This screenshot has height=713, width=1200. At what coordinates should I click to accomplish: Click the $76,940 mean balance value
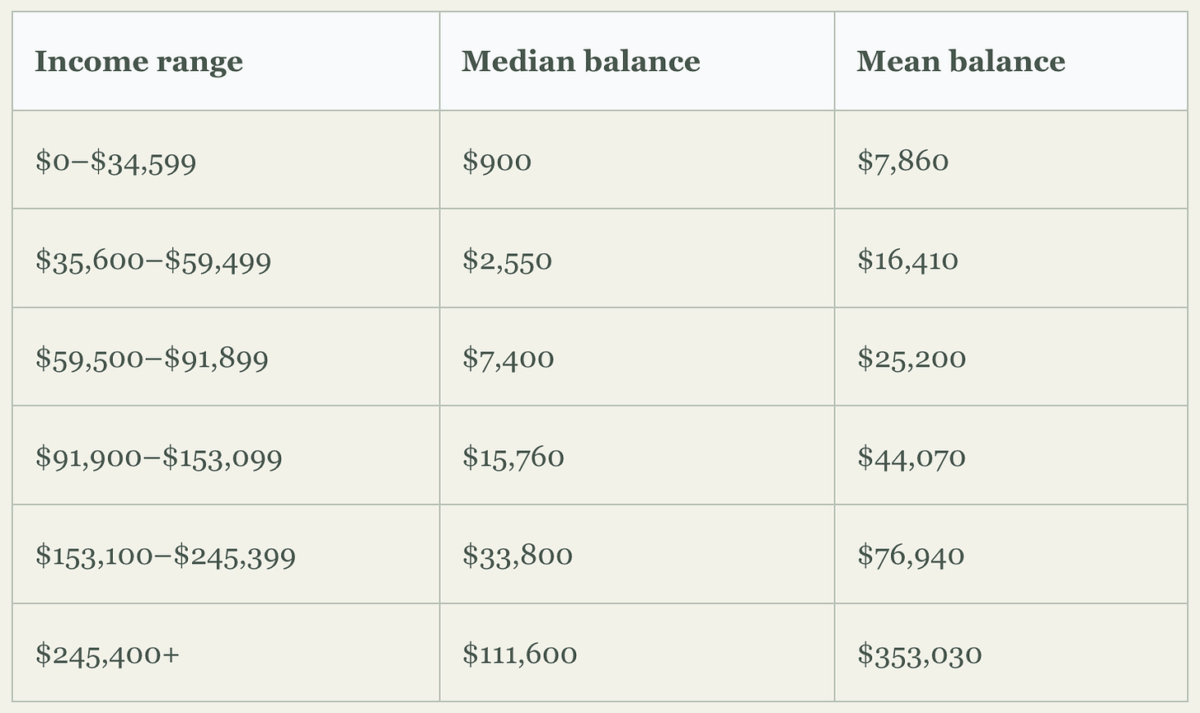(911, 556)
